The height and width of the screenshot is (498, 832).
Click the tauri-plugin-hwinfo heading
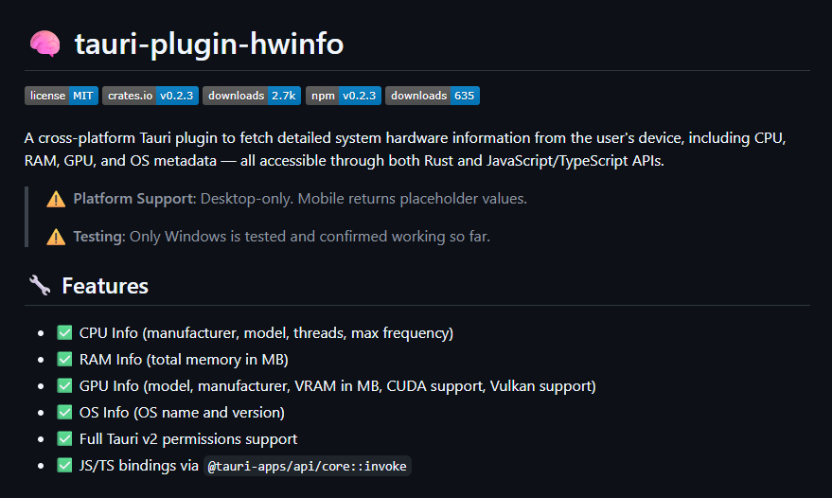point(209,44)
